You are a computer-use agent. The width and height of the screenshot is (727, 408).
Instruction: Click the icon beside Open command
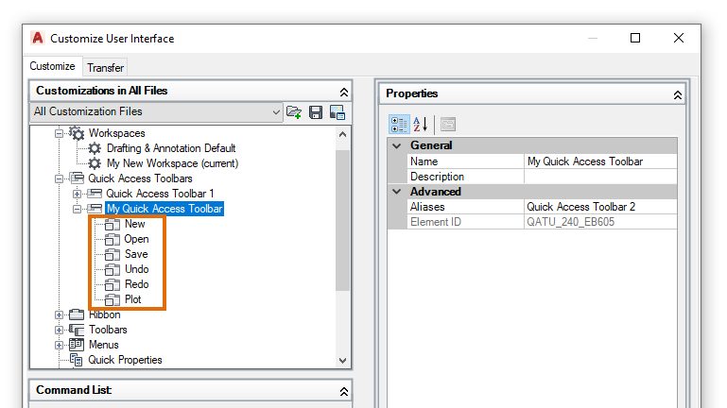[113, 240]
